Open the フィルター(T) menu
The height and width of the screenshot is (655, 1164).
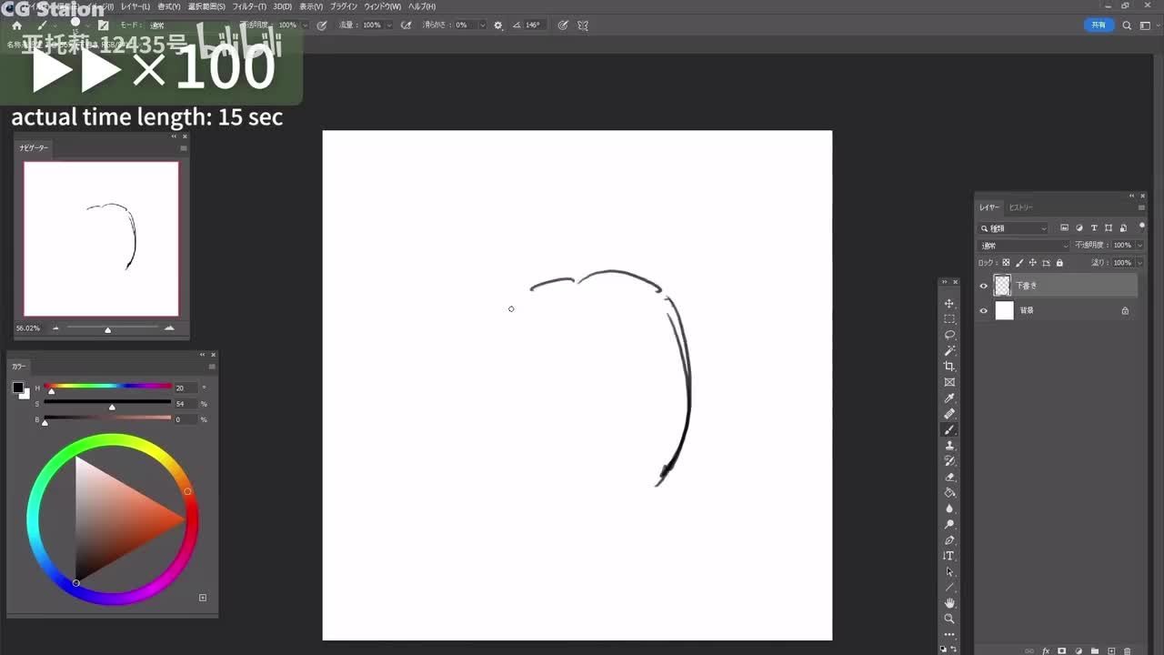(249, 6)
